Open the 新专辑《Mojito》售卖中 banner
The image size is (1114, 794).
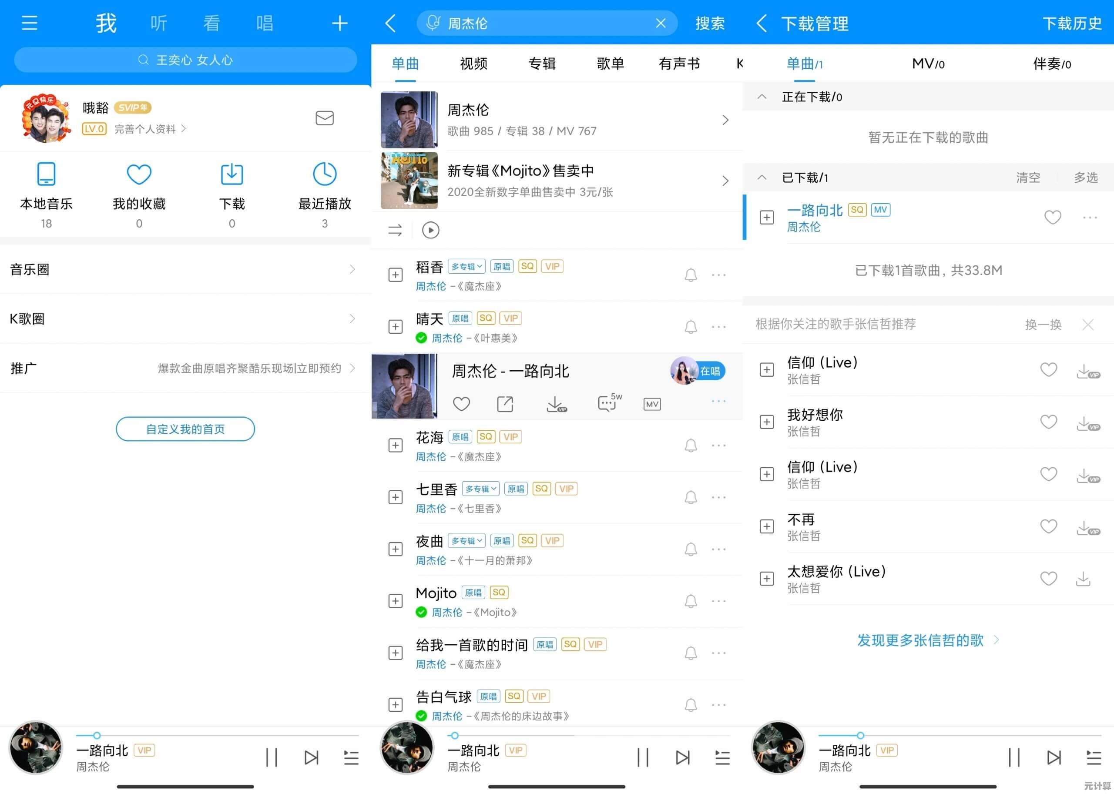click(x=557, y=181)
